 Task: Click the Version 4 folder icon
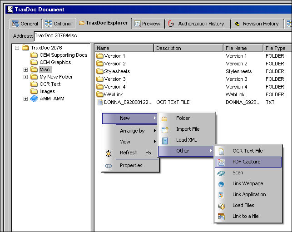coord(100,87)
